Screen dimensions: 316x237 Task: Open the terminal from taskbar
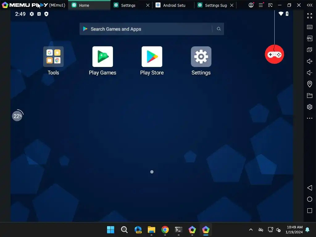[179, 230]
